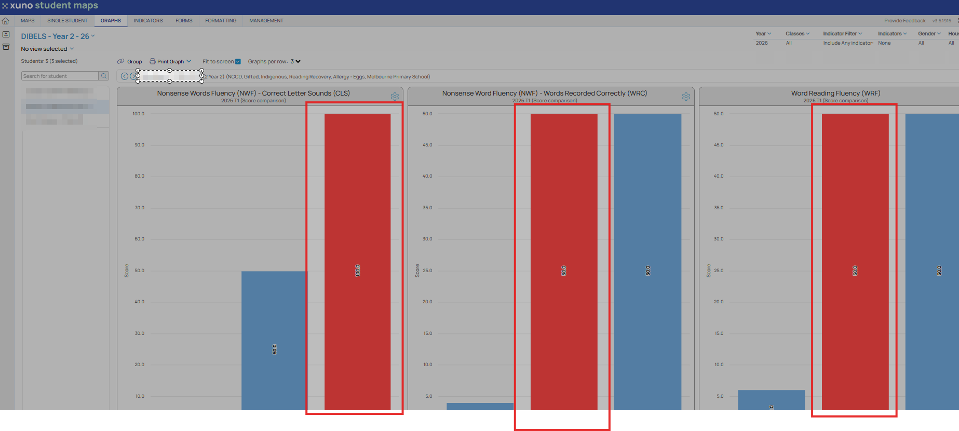The width and height of the screenshot is (959, 431).
Task: Open the archive box sidebar icon
Action: pos(6,47)
